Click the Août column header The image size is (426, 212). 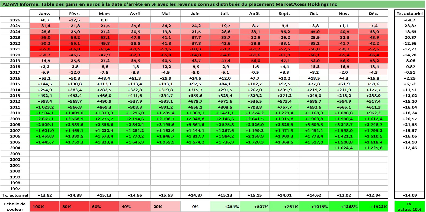(255, 14)
